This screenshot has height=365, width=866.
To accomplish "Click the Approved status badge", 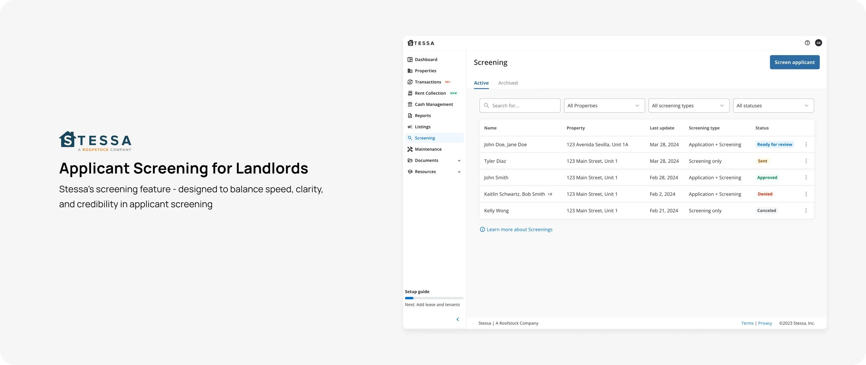I will point(767,177).
